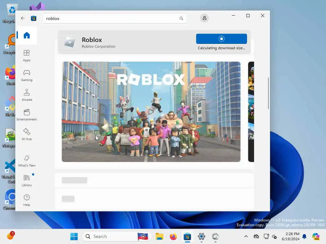Viewport: 326px width, 244px height.
Task: Click the search magnifier icon in the Store
Action: click(181, 18)
